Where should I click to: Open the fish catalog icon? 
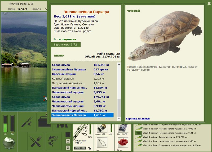pyautogui.click(x=53, y=141)
